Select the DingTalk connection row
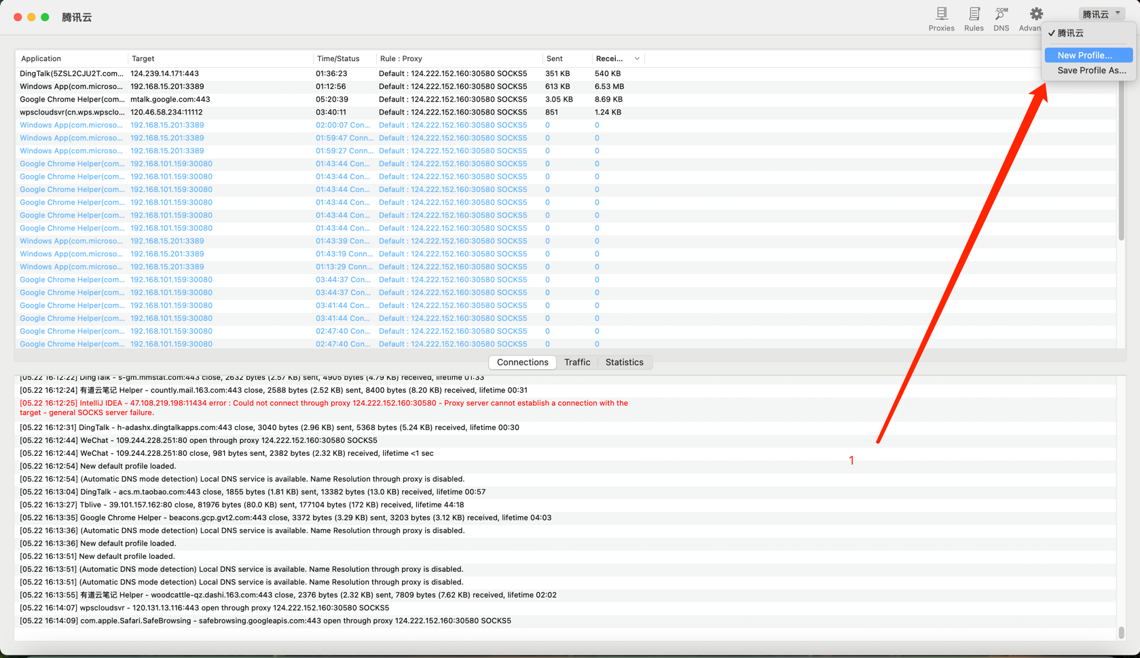 [204, 73]
